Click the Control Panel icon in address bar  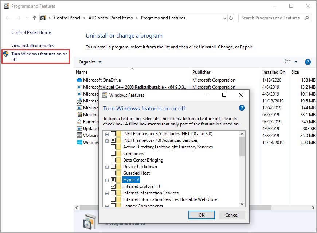tap(43, 18)
